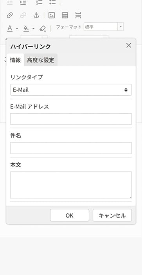The height and width of the screenshot is (275, 142).
Task: Switch to the 高度な設定 tab
Action: coord(41,60)
